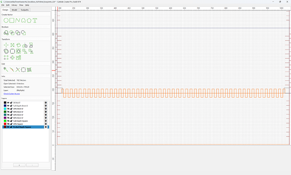Open settings gear for Pocket Depth Square layer
The width and height of the screenshot is (291, 175).
[x=46, y=127]
